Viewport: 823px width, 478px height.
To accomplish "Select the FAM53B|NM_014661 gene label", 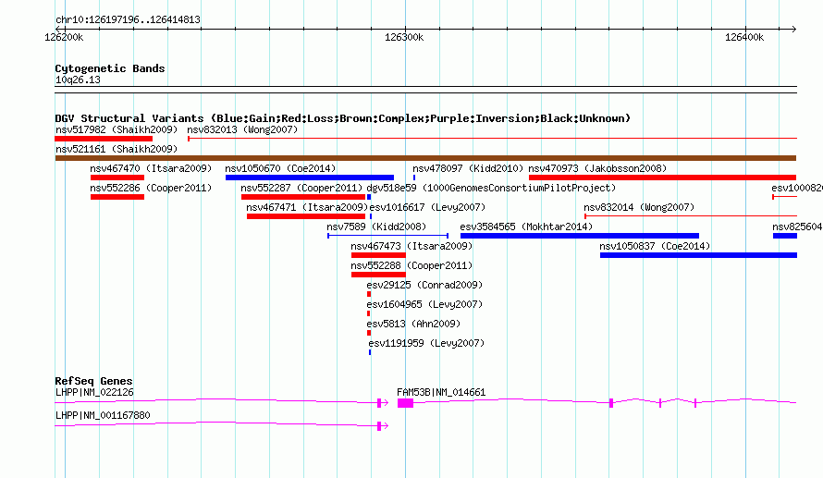I will [441, 392].
